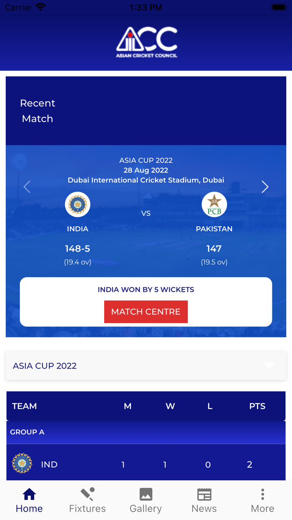This screenshot has width=292, height=520.
Task: Tap the Recent Match heading
Action: pos(38,111)
